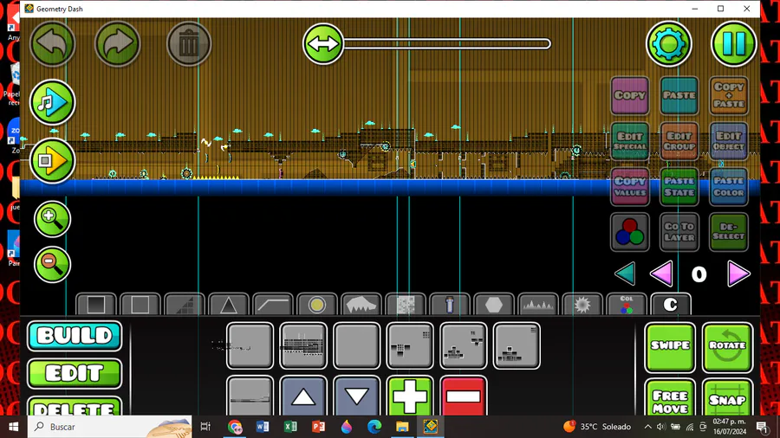Select the slopes tab
Screen dimensions: 780x438
pyautogui.click(x=185, y=304)
